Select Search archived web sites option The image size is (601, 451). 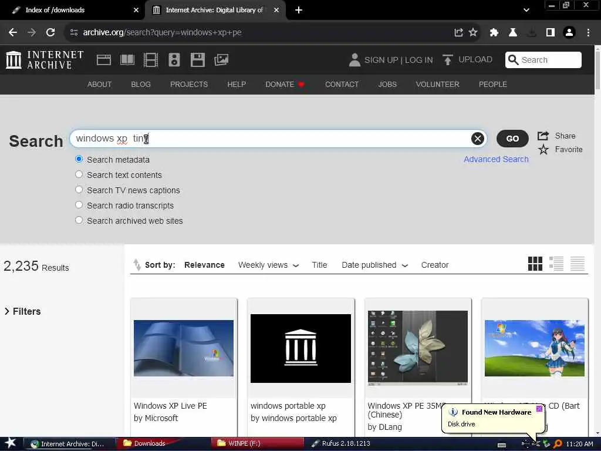click(x=79, y=220)
